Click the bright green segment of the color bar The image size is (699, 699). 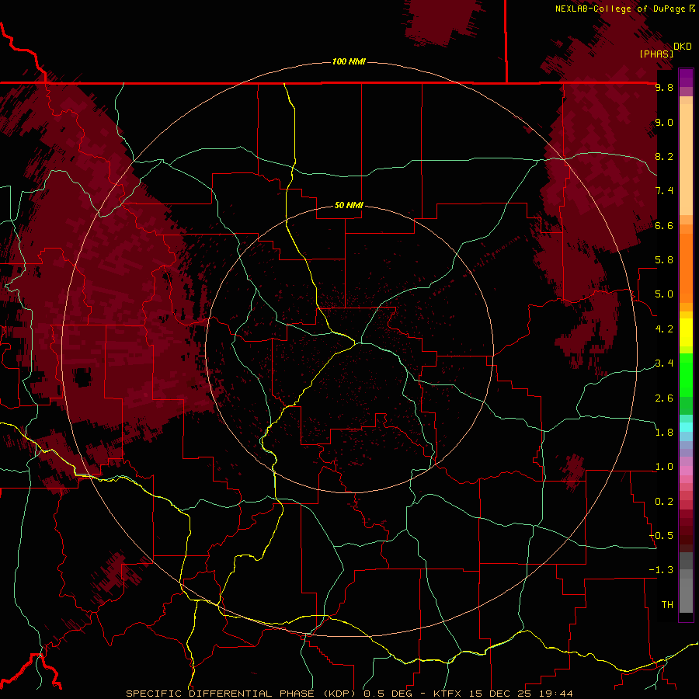click(686, 374)
